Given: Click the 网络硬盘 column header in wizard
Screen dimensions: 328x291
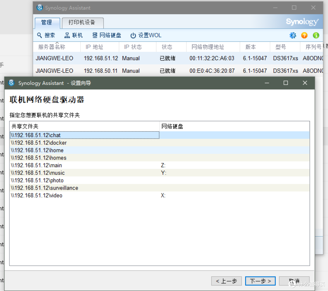Looking at the screenshot, I should (234, 126).
